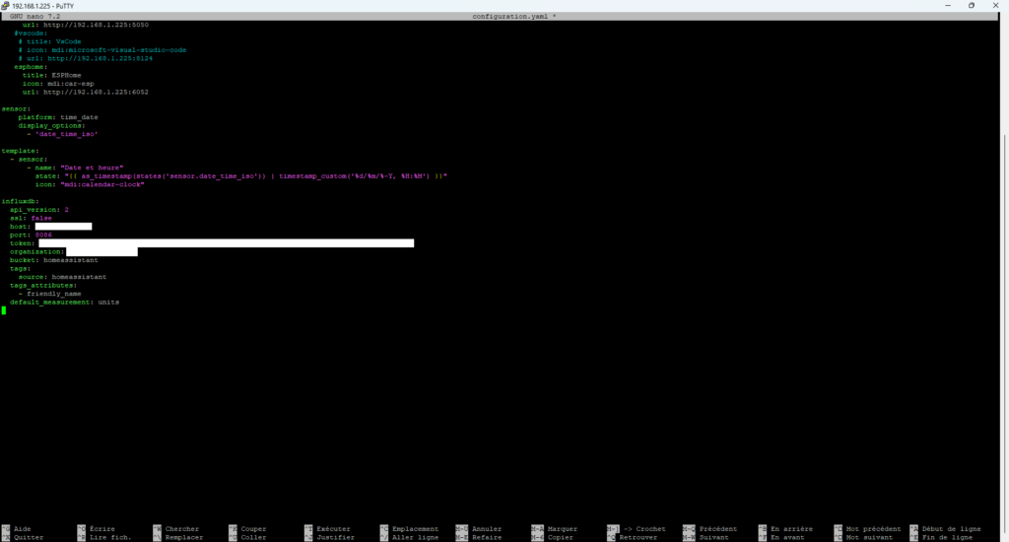Click the 'Lire fich.' shortcut label
The image size is (1009, 542).
(x=110, y=537)
